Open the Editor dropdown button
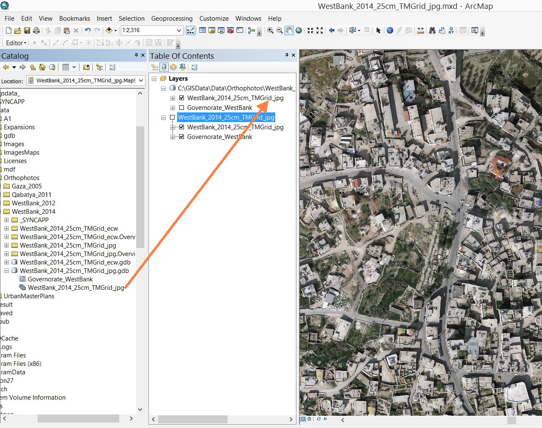Image resolution: width=542 pixels, height=428 pixels. 16,43
